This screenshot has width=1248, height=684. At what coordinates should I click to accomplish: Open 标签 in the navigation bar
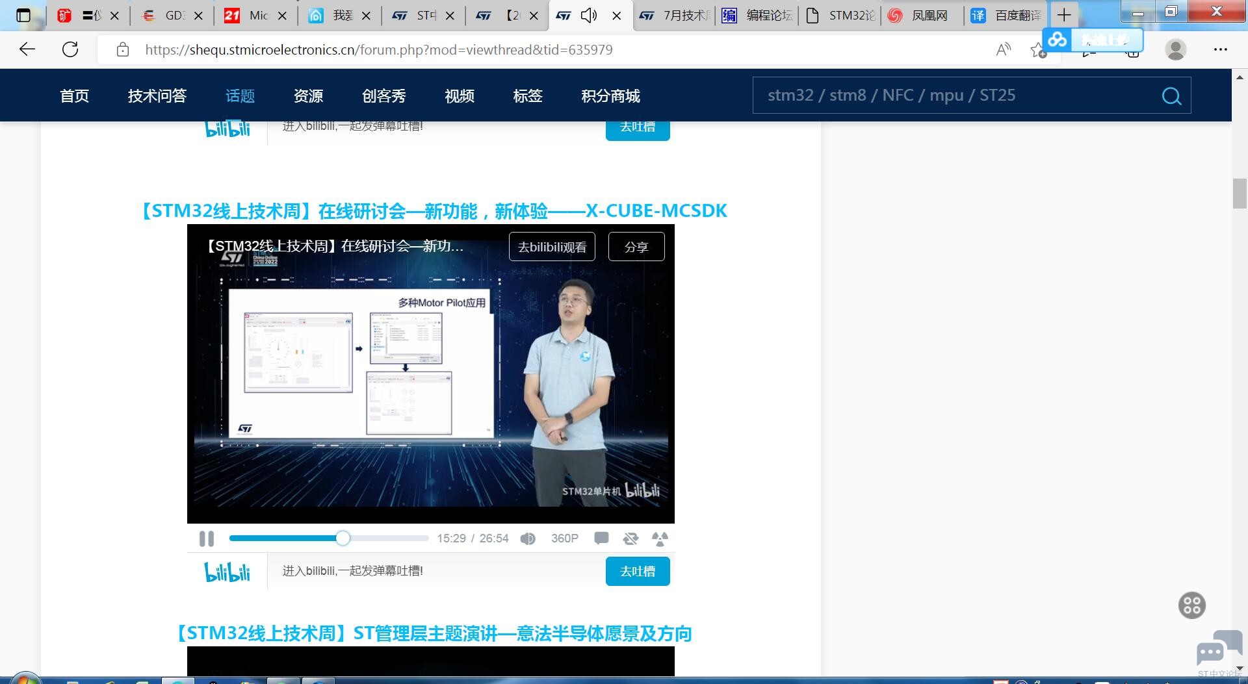pyautogui.click(x=528, y=96)
